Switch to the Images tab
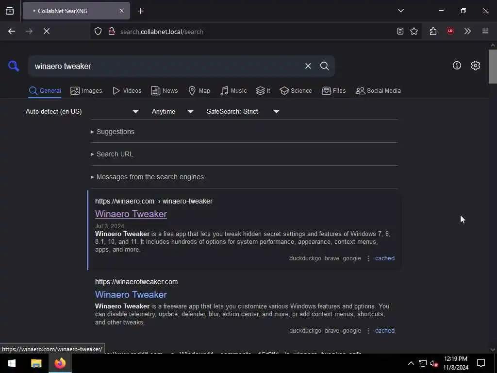497x373 pixels. (86, 91)
